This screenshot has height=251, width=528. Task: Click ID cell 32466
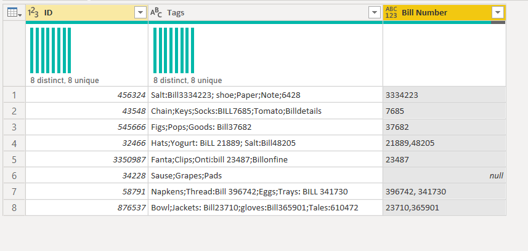tap(87, 143)
